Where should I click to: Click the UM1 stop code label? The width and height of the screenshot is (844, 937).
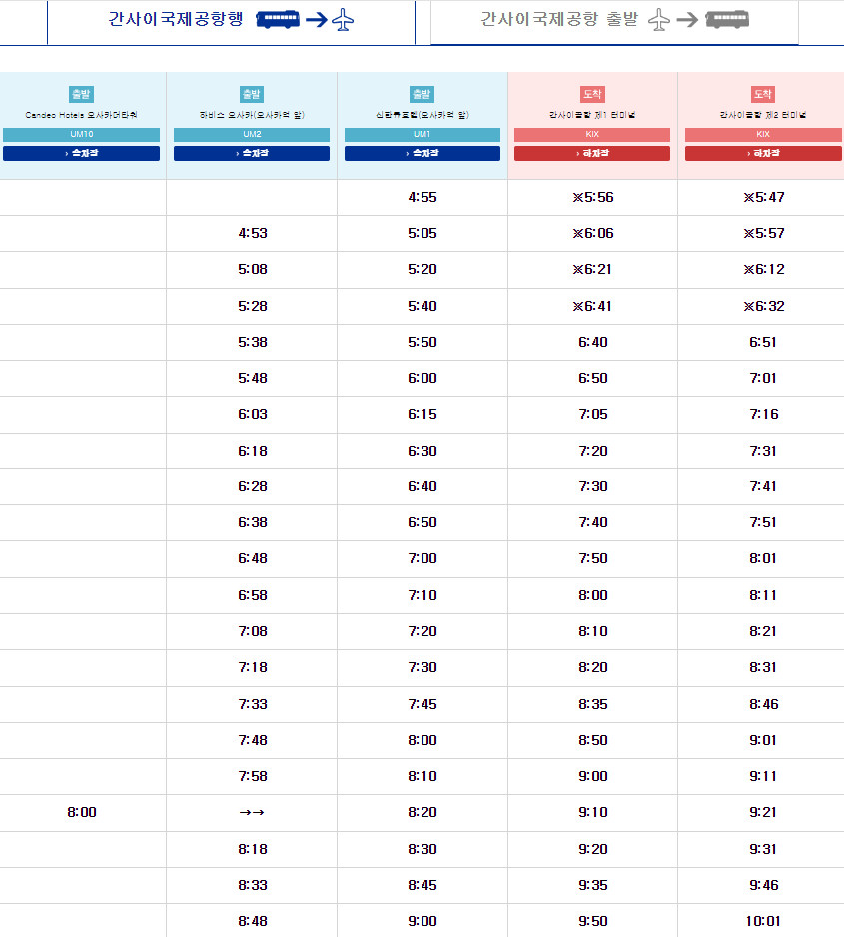click(x=422, y=135)
